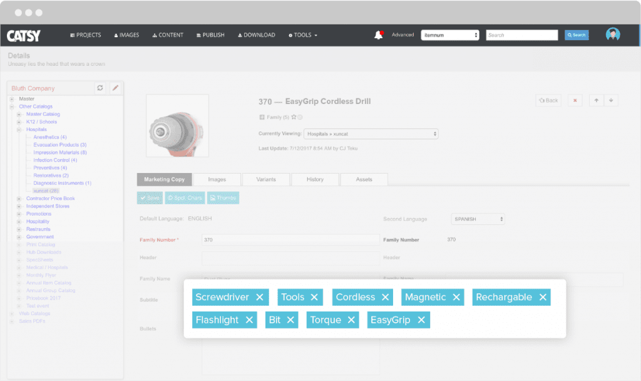The height and width of the screenshot is (381, 641).
Task: Expand the Master tree node
Action: click(x=12, y=99)
